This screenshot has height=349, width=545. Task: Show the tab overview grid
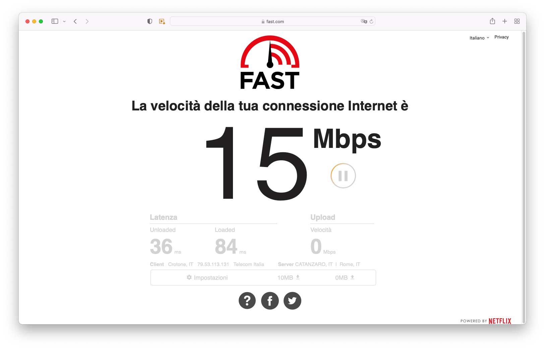[517, 21]
